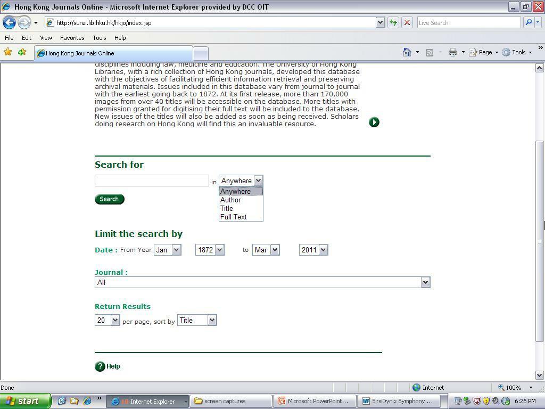The image size is (545, 409).
Task: Go back with the browser Back arrow
Action: pos(10,23)
